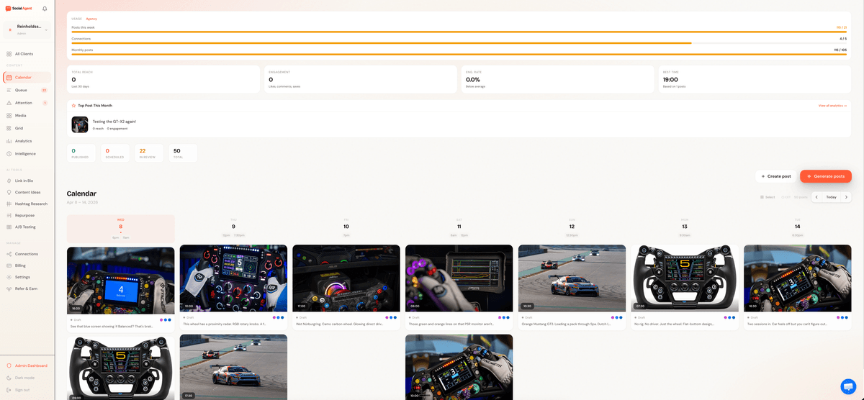Select Calendar in the sidebar

27,77
